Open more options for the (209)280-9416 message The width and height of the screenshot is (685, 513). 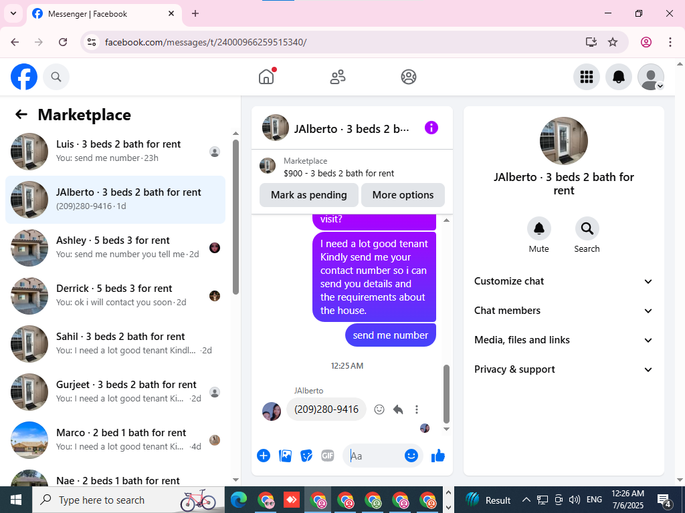pos(417,409)
